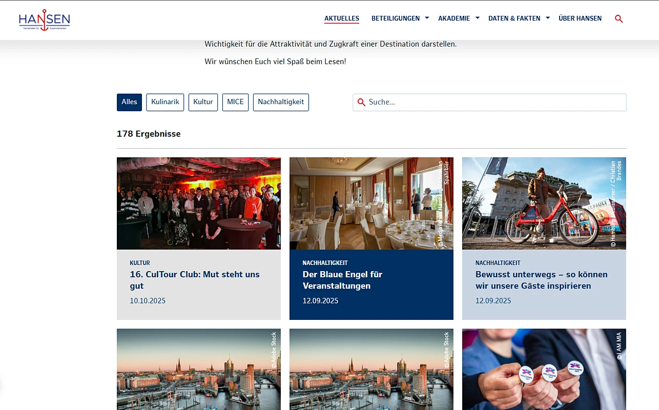The image size is (659, 410).
Task: Open article Der Blaue Engel für Veranstaltungen
Action: tap(342, 280)
